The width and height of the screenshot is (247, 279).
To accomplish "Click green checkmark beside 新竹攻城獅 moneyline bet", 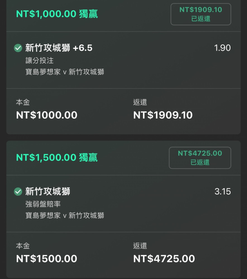I will 18,191.
